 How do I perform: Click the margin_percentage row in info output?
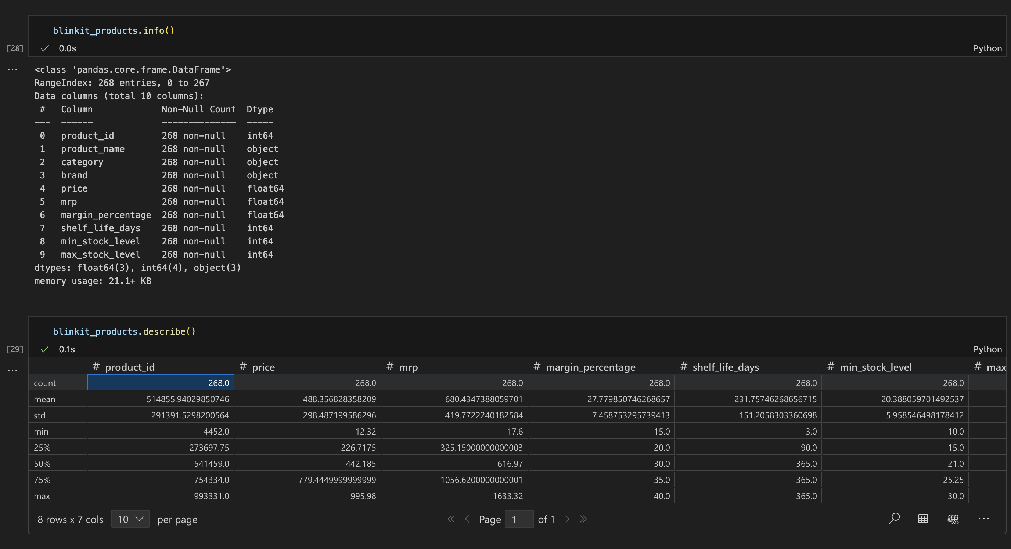click(161, 215)
